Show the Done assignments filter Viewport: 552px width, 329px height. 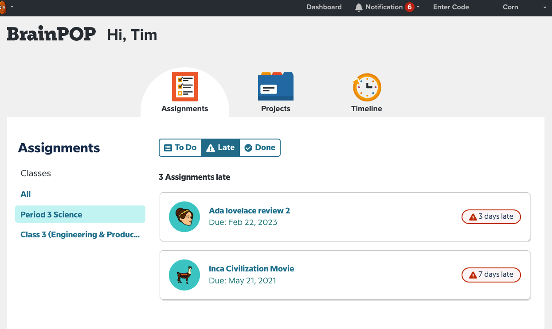tap(260, 148)
